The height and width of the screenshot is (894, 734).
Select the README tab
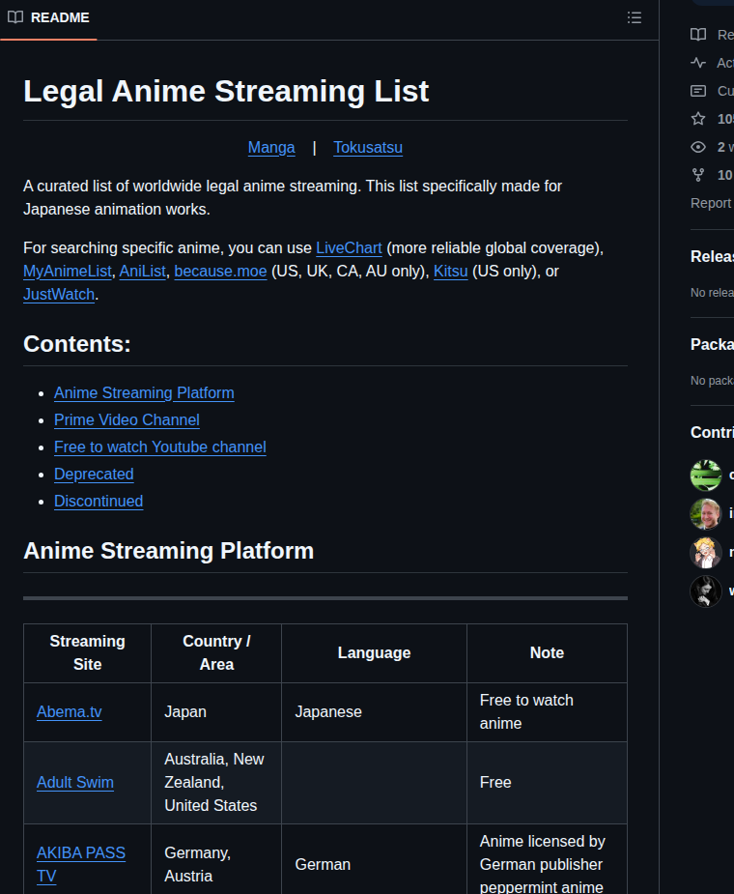coord(48,17)
